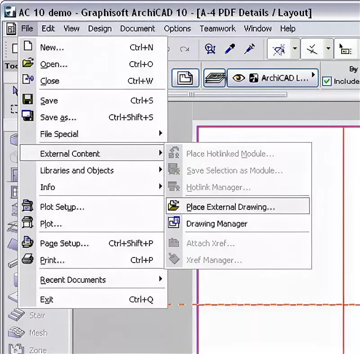Open the Design menu

[100, 28]
